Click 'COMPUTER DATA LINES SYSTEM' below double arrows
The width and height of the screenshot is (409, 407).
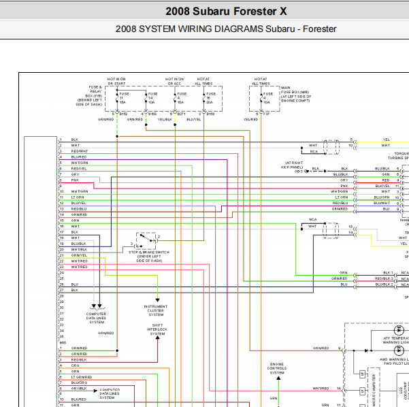pos(96,318)
